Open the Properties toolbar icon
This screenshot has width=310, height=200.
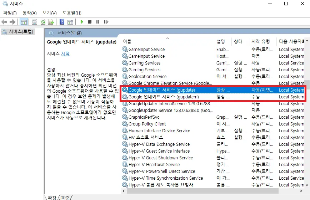[x=34, y=22]
